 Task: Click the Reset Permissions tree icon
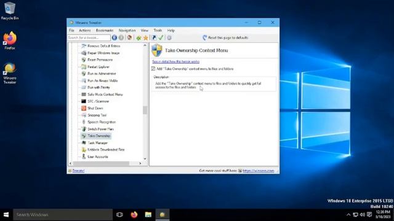(84, 60)
